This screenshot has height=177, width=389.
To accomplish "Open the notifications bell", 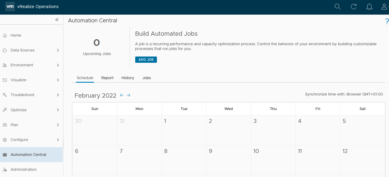I will tap(369, 6).
